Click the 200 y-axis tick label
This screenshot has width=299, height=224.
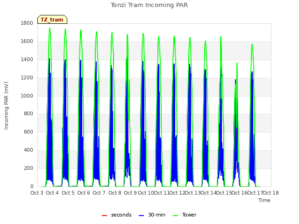(28, 168)
